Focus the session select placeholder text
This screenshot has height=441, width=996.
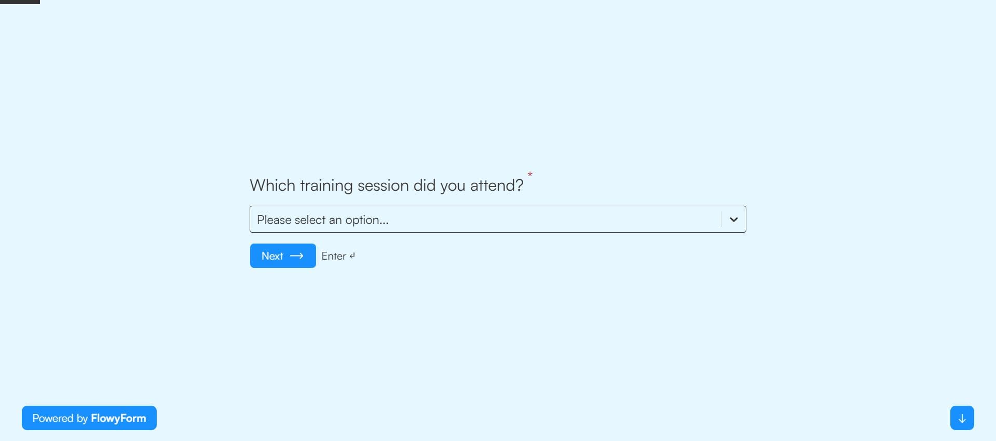[323, 220]
